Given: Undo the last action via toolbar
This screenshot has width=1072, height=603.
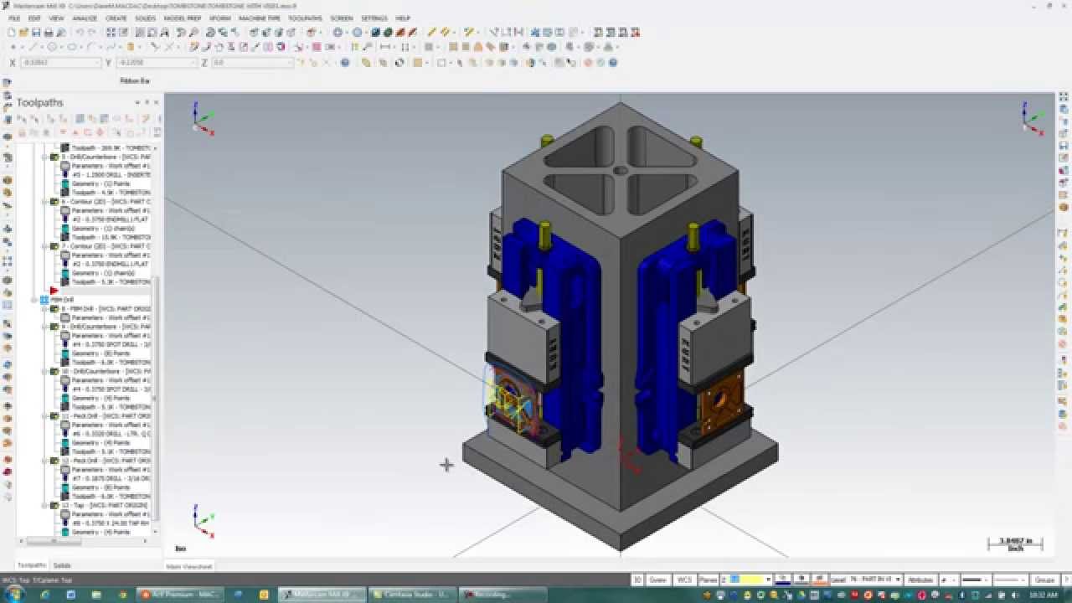Looking at the screenshot, I should coord(80,33).
